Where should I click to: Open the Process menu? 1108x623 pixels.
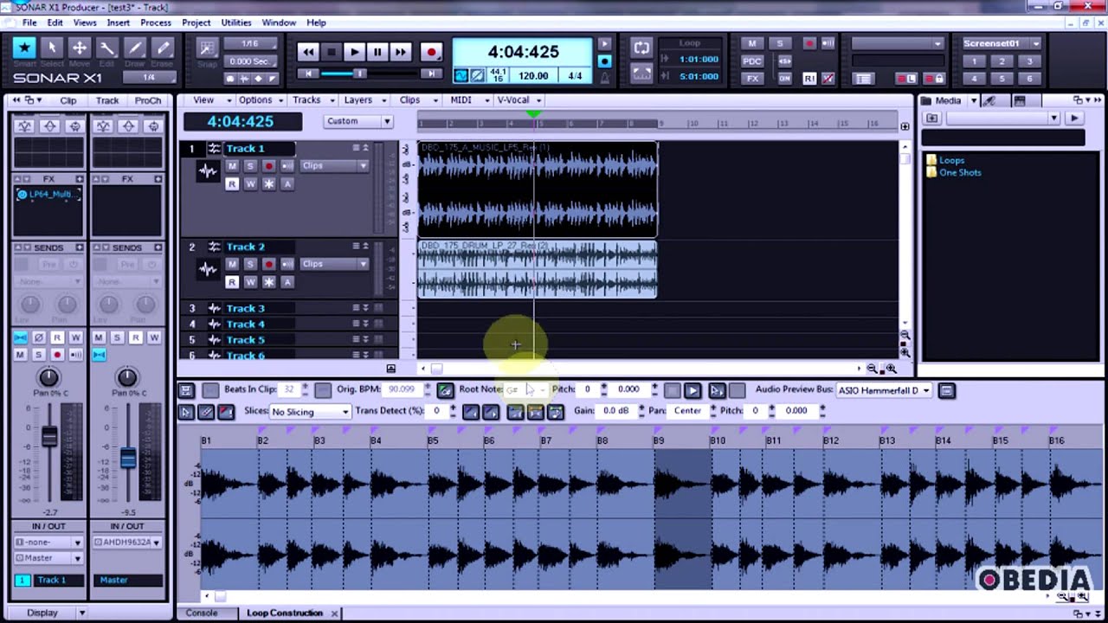point(156,22)
